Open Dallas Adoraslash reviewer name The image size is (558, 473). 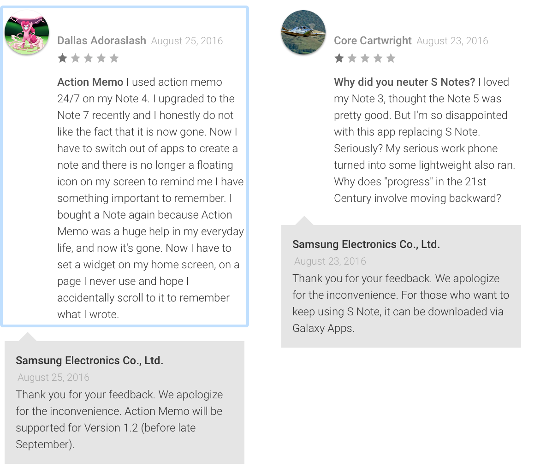(101, 41)
